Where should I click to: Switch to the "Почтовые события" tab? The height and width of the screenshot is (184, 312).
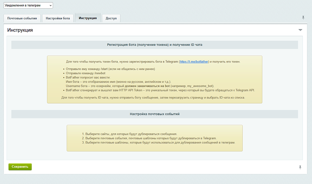click(22, 18)
